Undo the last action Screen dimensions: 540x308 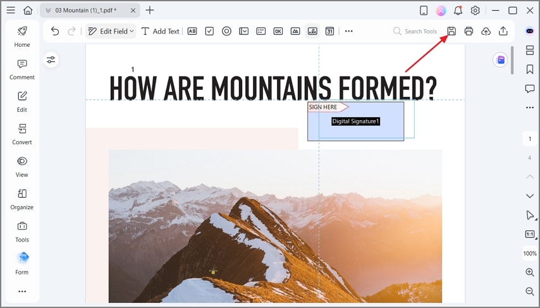click(55, 31)
